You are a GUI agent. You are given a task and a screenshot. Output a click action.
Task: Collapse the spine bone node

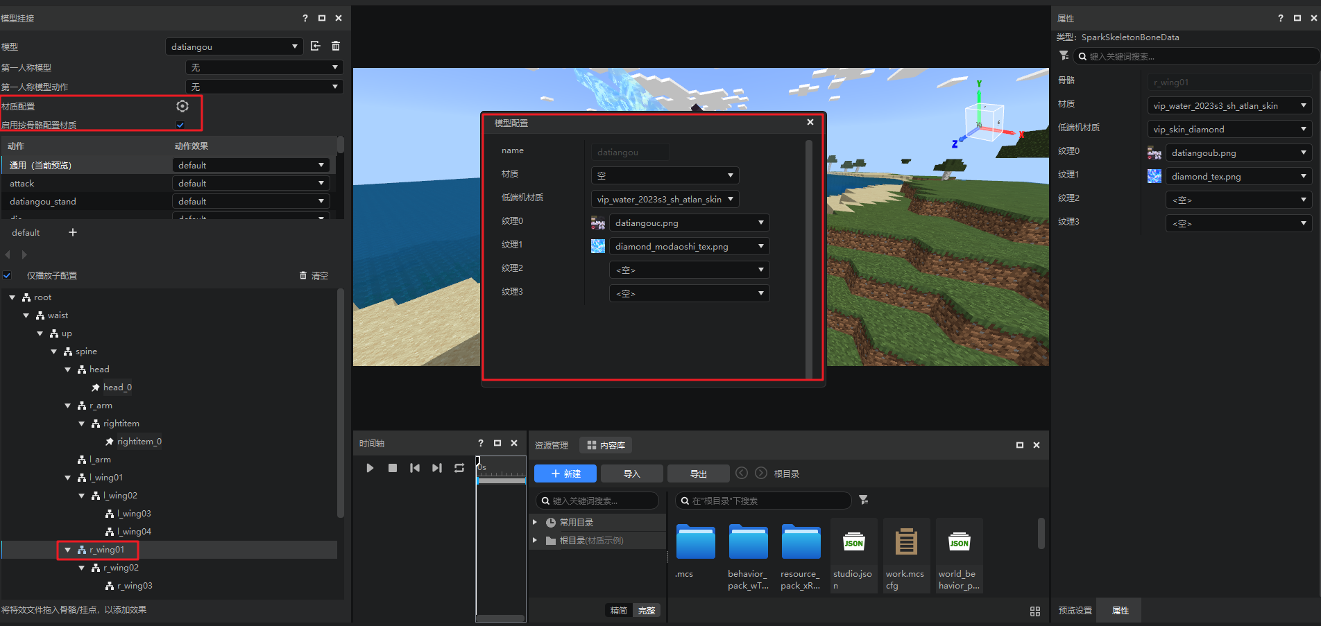[x=54, y=351]
